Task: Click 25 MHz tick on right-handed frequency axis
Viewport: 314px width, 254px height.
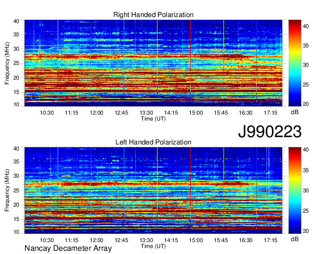Action: click(16, 63)
